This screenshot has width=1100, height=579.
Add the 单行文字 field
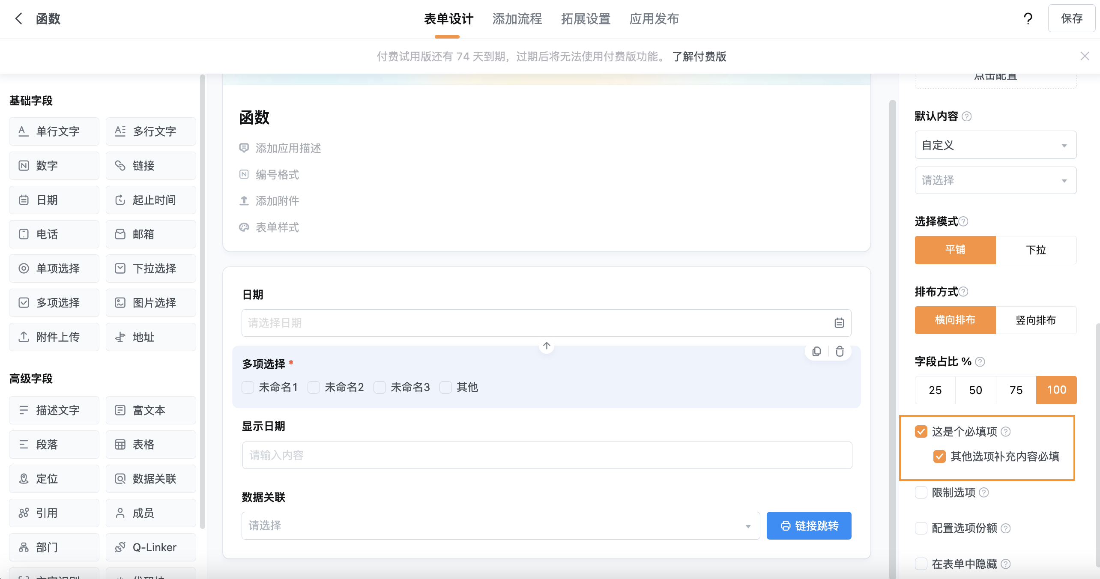[x=54, y=131]
